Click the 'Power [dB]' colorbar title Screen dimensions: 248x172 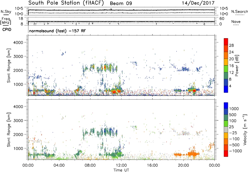[237, 66]
